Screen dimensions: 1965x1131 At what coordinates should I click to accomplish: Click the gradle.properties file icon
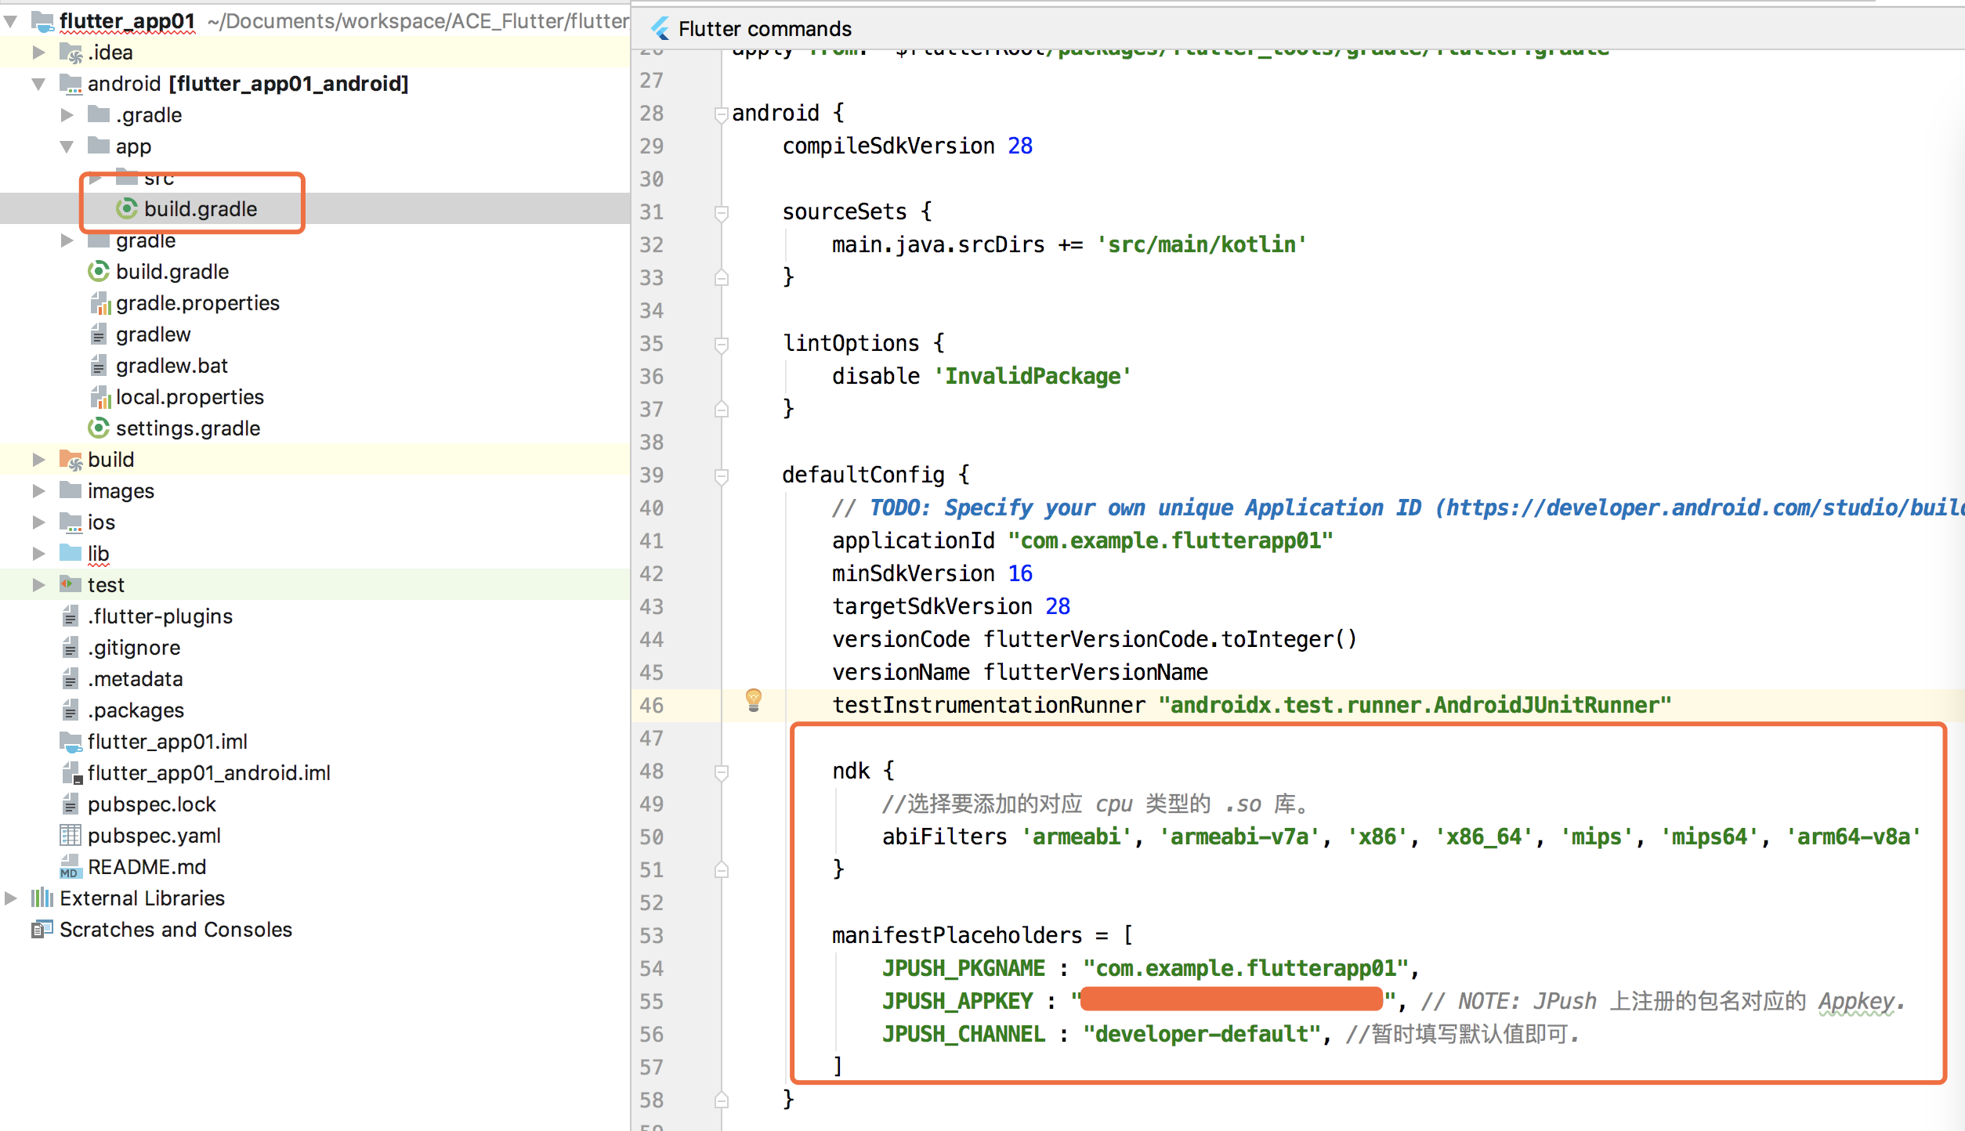[100, 303]
